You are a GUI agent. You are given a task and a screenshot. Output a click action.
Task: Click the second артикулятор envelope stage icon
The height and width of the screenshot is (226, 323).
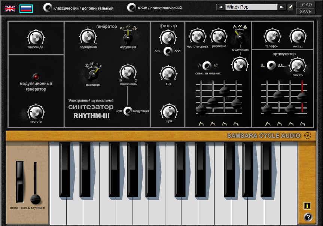click(279, 123)
